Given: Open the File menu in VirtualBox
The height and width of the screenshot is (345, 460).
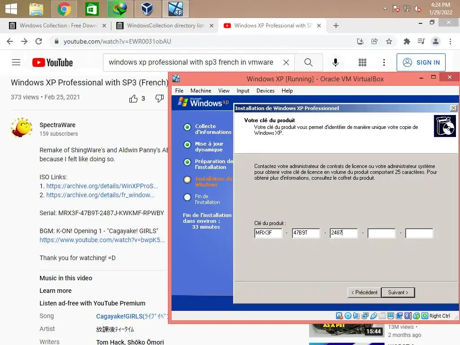Looking at the screenshot, I should click(x=179, y=91).
